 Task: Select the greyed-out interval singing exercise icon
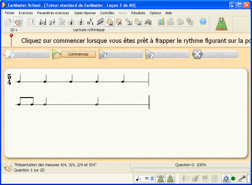coord(62,22)
